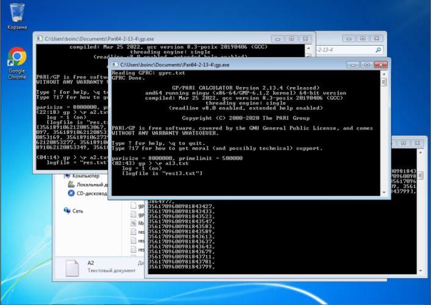Viewport: 431px width, 305px height.
Task: Click the back gp.exe title bar path text
Action: tap(100, 39)
